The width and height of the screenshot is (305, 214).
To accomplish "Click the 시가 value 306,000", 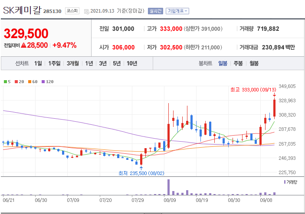I will (123, 47).
